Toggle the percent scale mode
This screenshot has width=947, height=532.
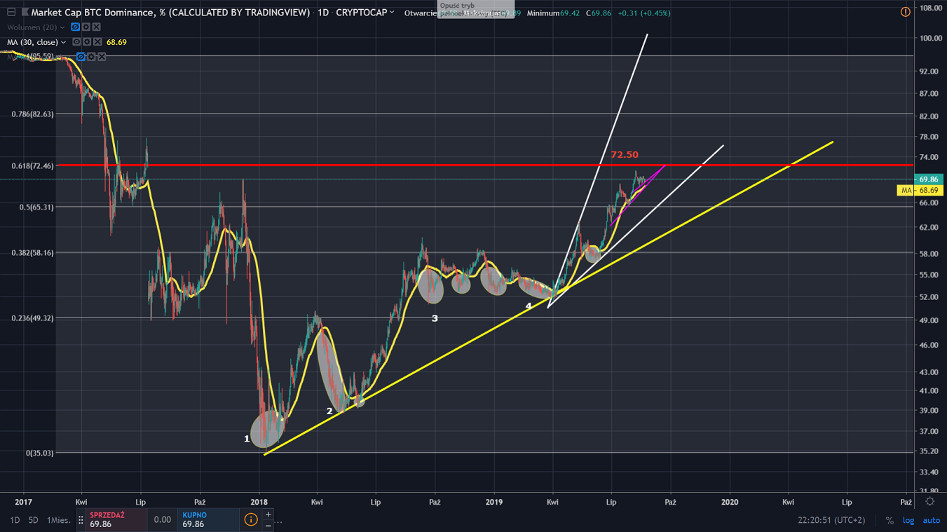point(890,520)
